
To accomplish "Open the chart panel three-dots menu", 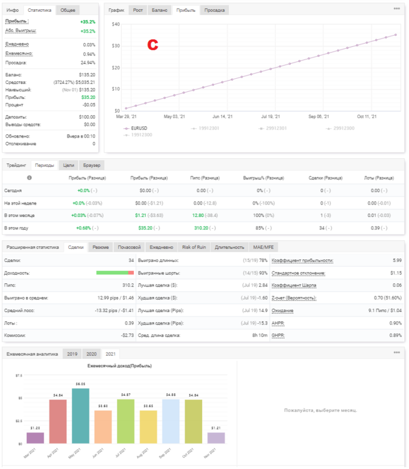I will [396, 8].
